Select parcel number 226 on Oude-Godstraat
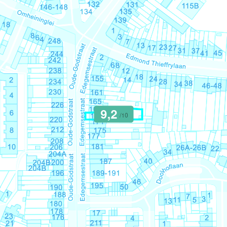227x227 pixels. click(x=57, y=105)
